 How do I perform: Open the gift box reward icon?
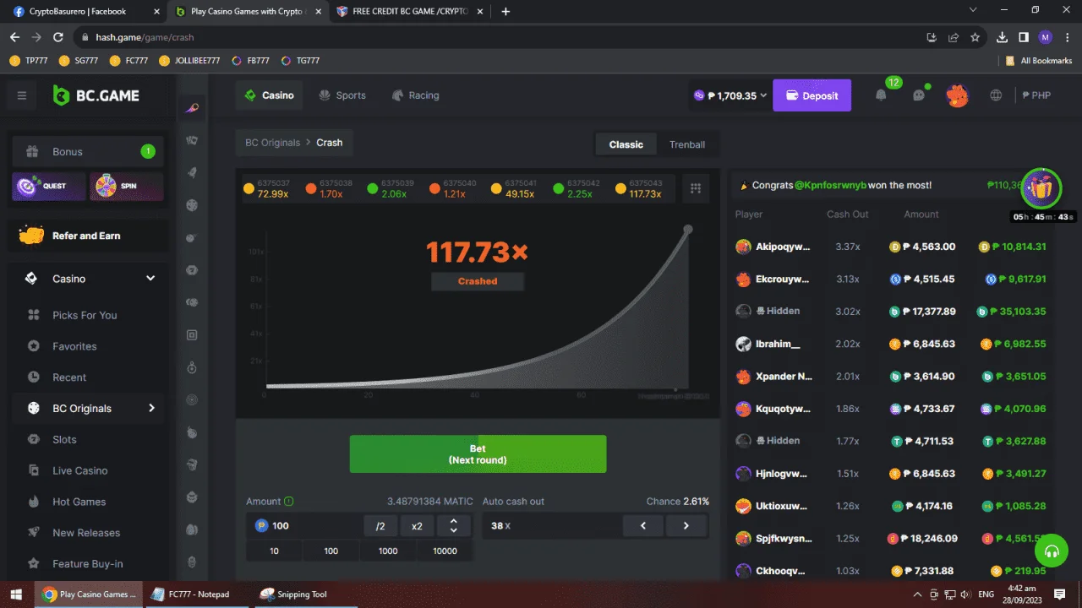tap(1041, 188)
